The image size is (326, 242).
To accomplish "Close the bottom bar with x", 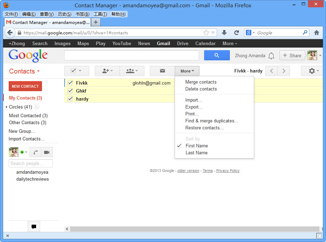I will [x=8, y=235].
